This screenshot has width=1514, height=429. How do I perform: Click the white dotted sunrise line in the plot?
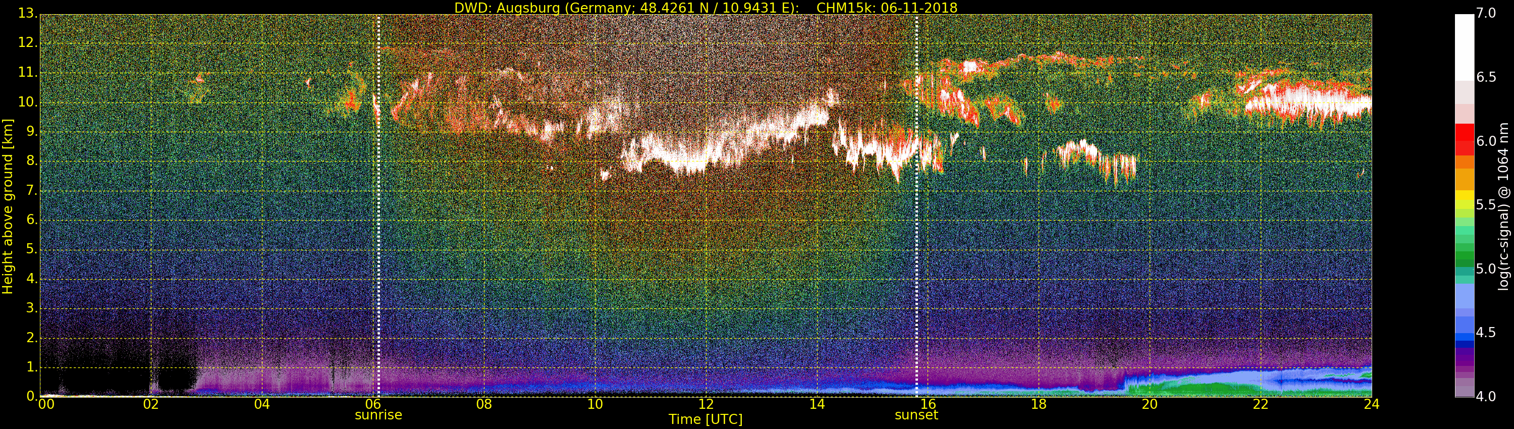[379, 206]
